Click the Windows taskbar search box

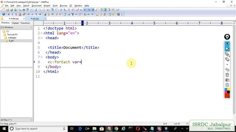coord(38,129)
